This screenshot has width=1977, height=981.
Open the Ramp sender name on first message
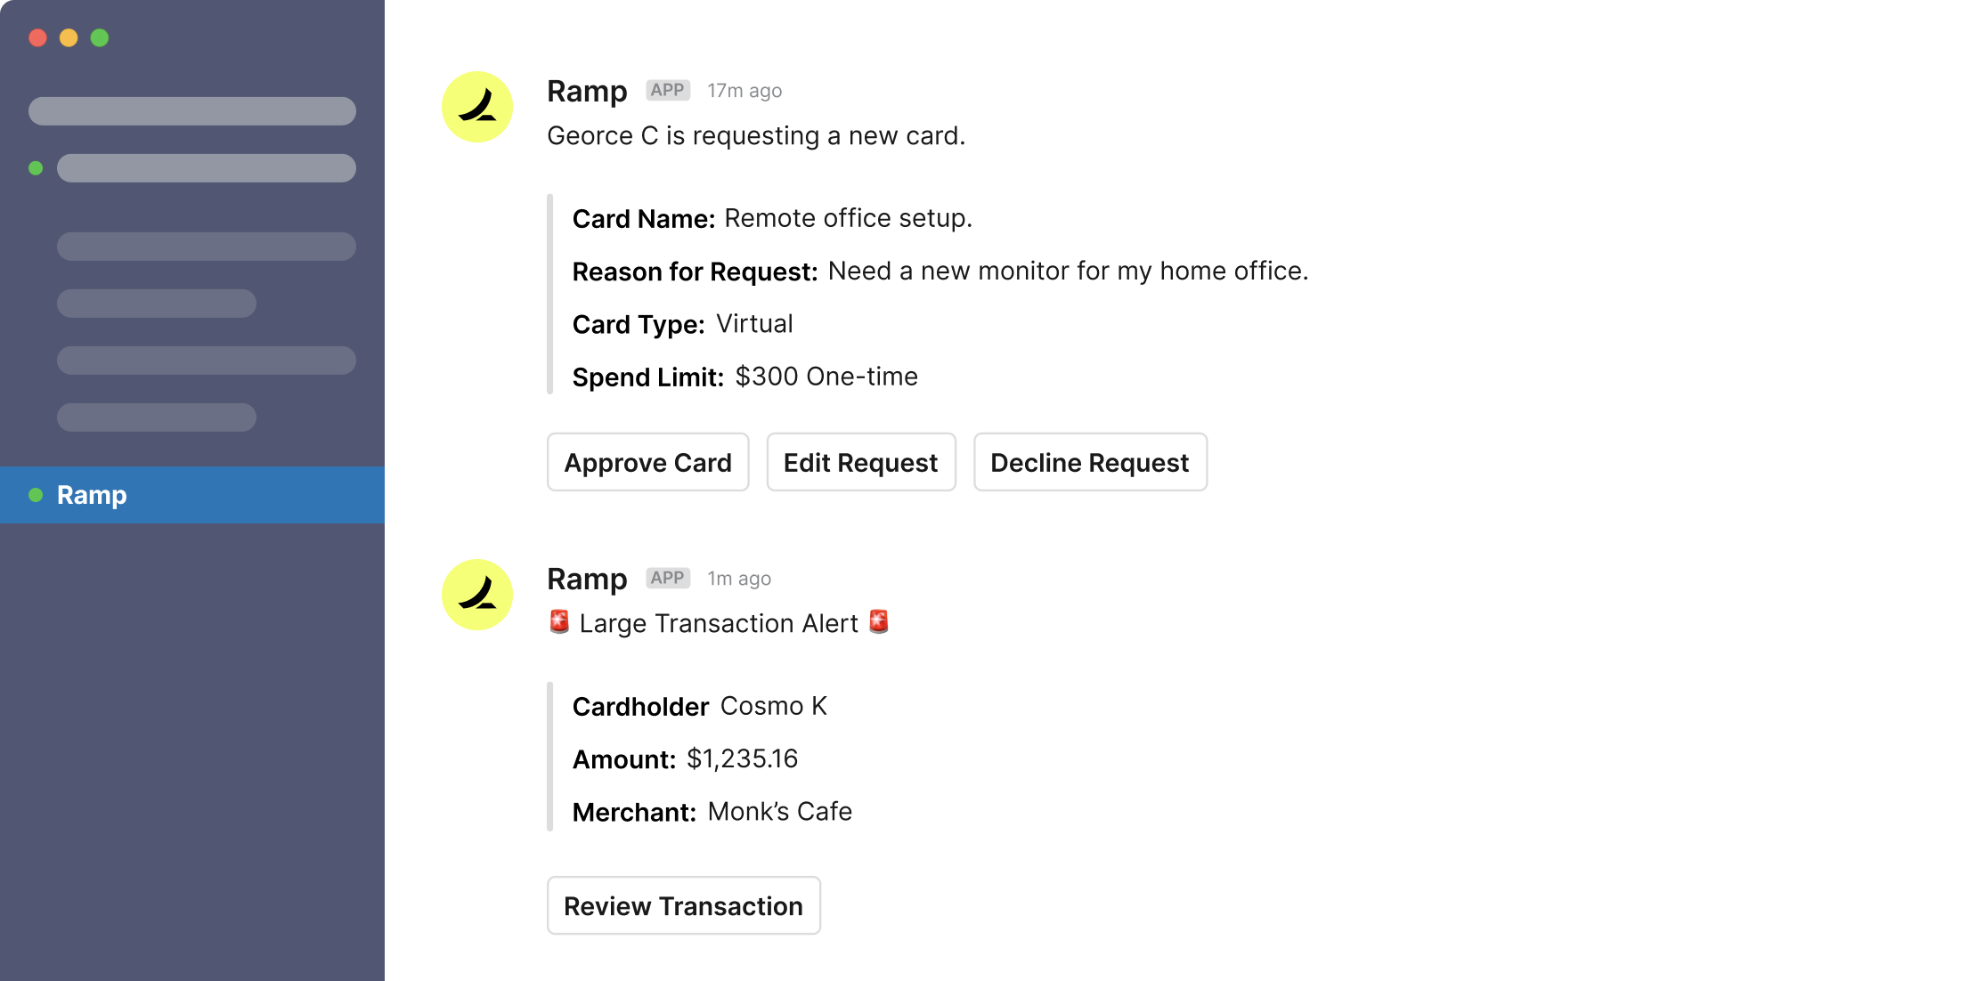(x=587, y=91)
